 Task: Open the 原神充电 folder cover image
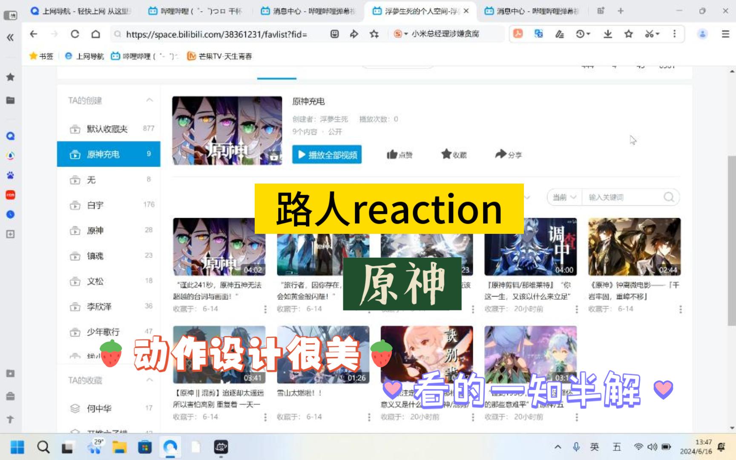[x=227, y=130]
